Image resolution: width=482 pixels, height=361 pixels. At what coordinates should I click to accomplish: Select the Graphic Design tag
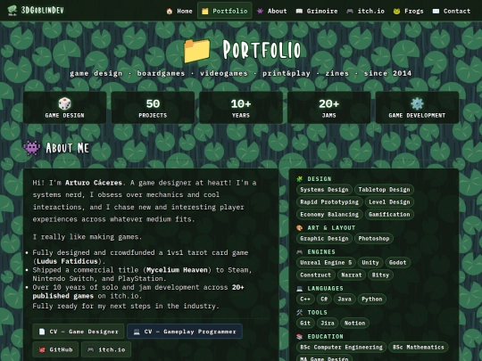click(324, 239)
